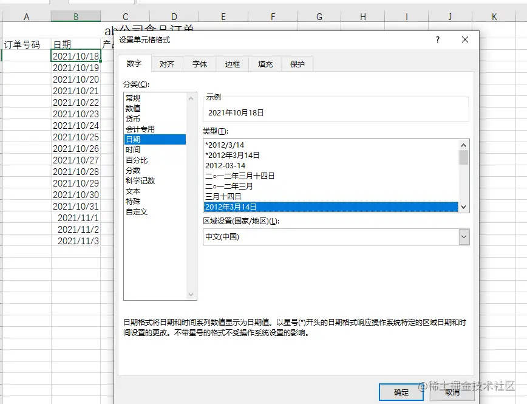Switch to the 对齐 tab
This screenshot has height=404, width=527.
pyautogui.click(x=167, y=64)
